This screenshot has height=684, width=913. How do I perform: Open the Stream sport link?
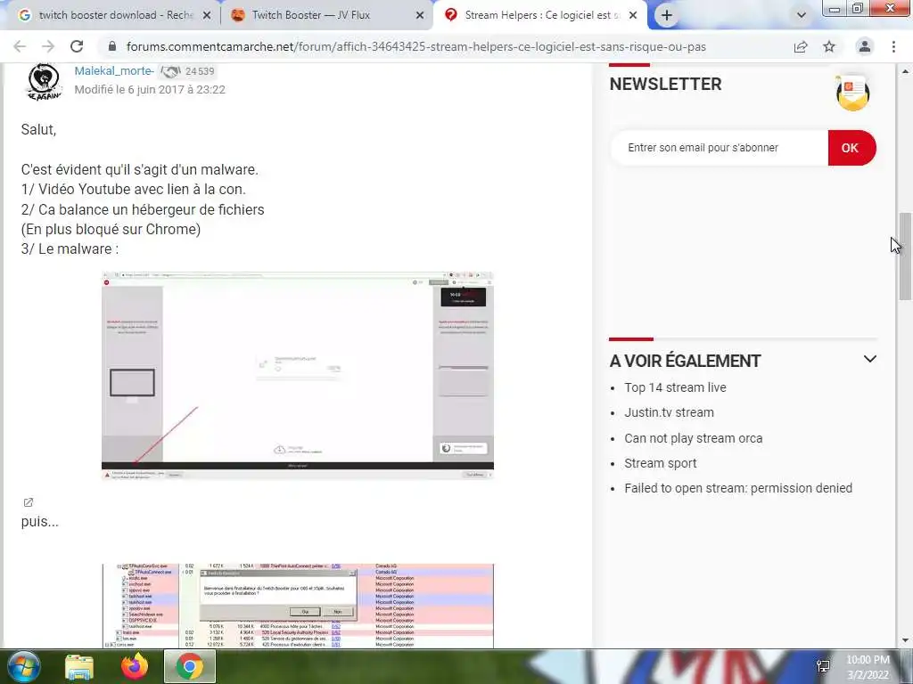pos(661,463)
